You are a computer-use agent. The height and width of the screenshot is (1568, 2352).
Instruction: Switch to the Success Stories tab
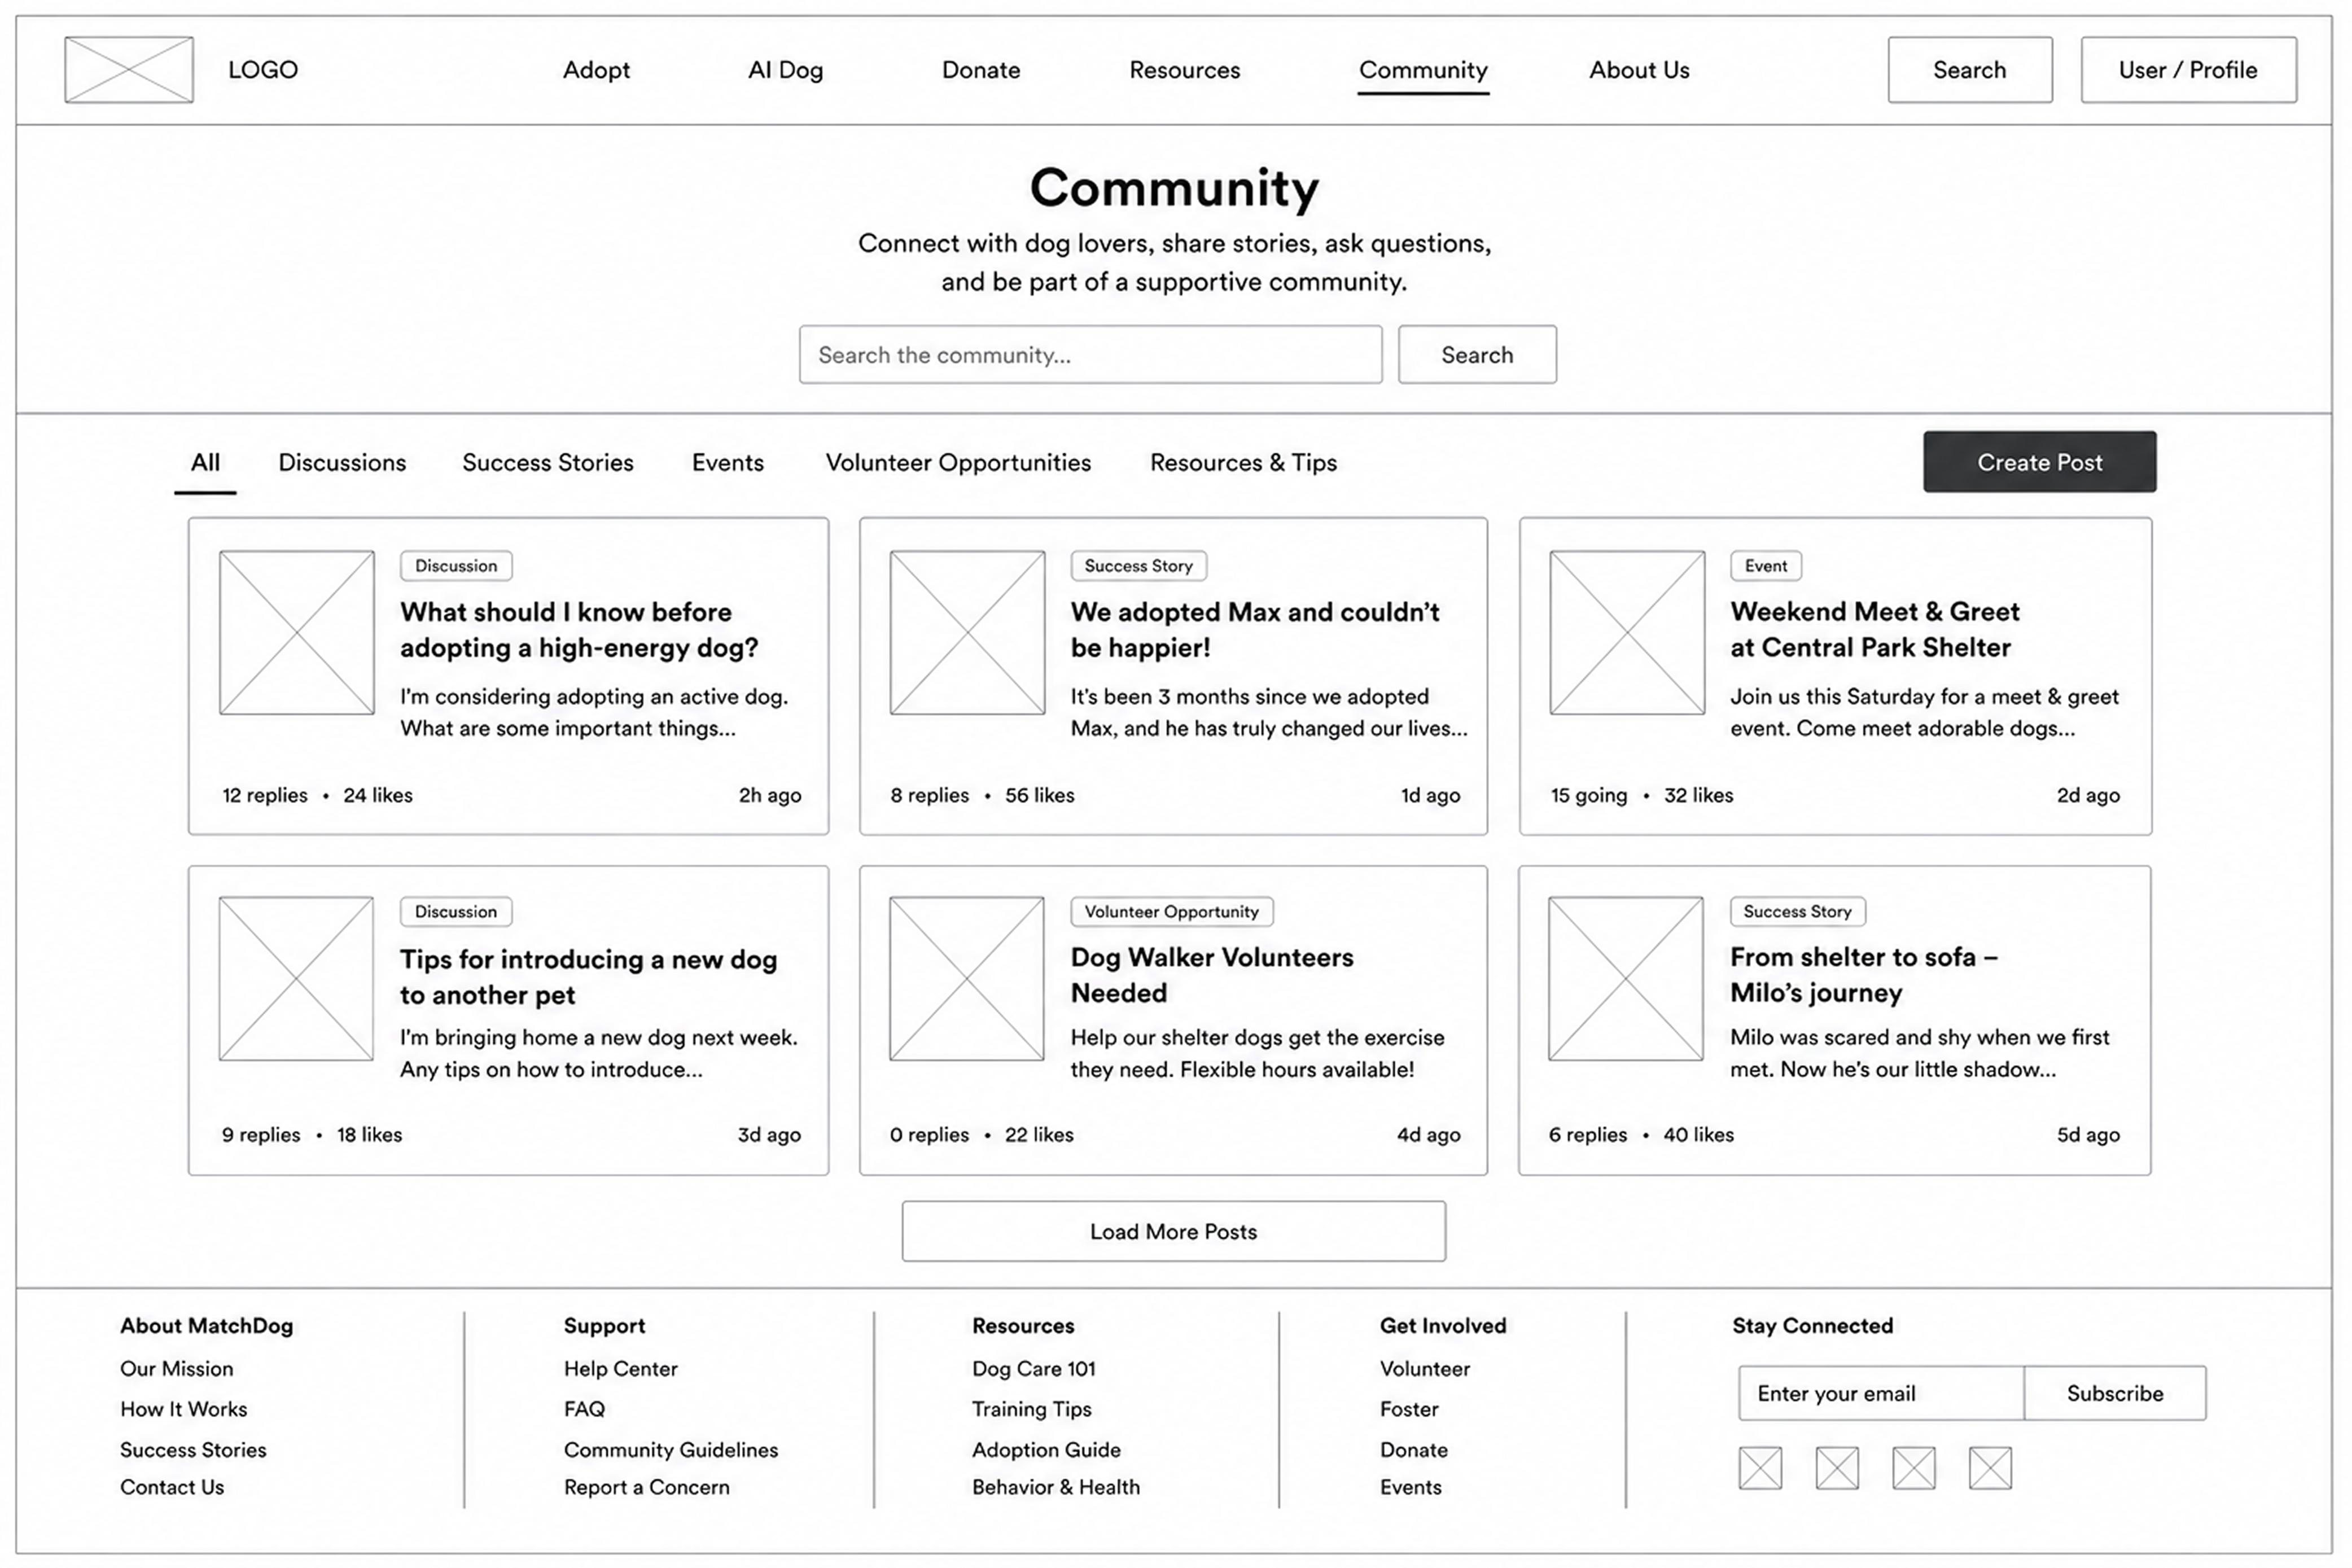(548, 463)
